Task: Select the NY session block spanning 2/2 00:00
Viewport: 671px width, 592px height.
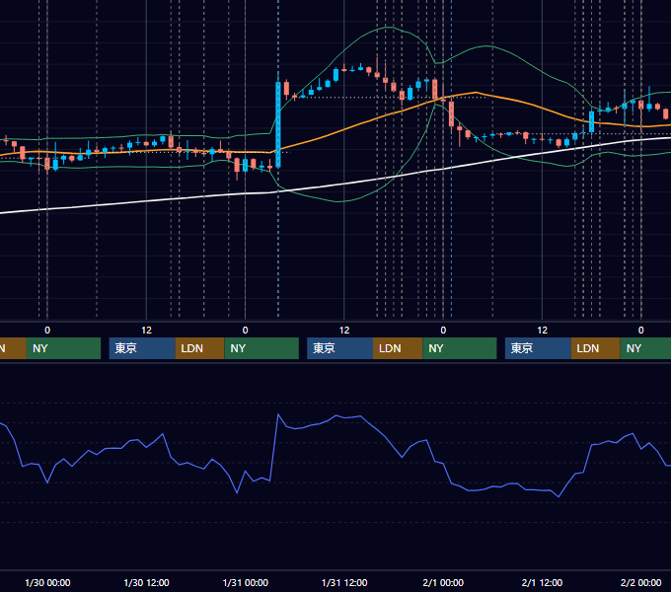Action: point(645,348)
